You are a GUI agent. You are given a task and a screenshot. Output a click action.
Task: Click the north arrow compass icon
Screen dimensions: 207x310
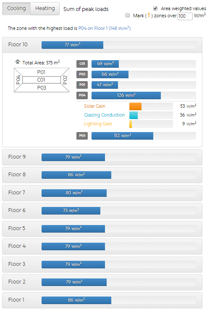pos(18,62)
